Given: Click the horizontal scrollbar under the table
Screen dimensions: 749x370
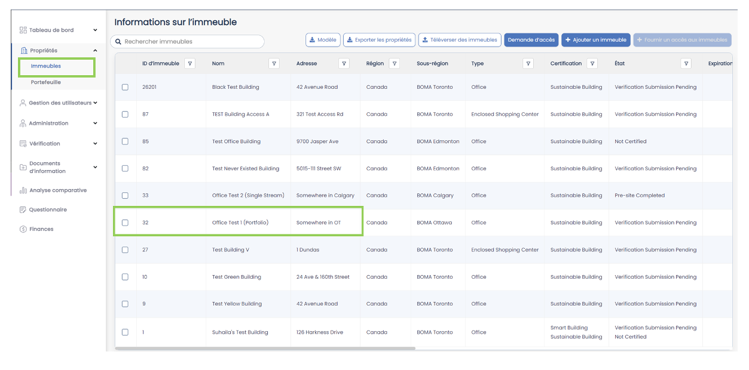Looking at the screenshot, I should [265, 348].
